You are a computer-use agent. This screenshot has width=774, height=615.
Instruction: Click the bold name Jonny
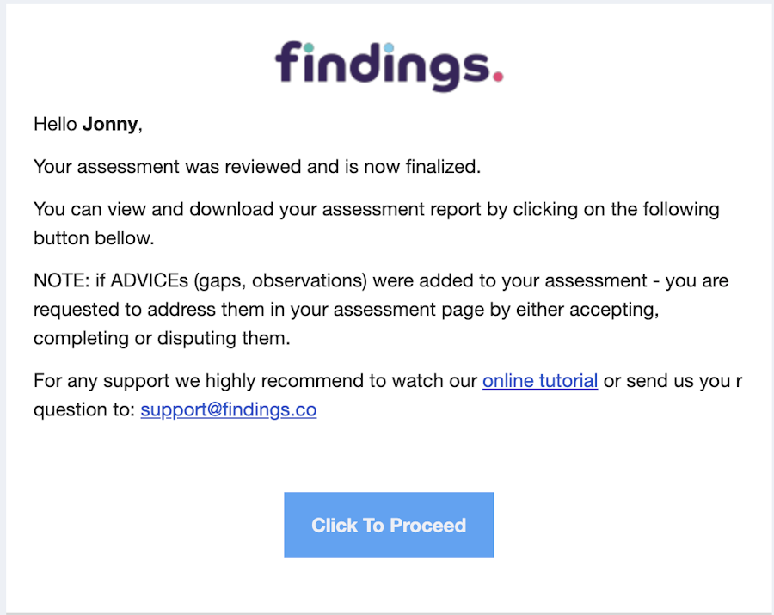pos(109,124)
